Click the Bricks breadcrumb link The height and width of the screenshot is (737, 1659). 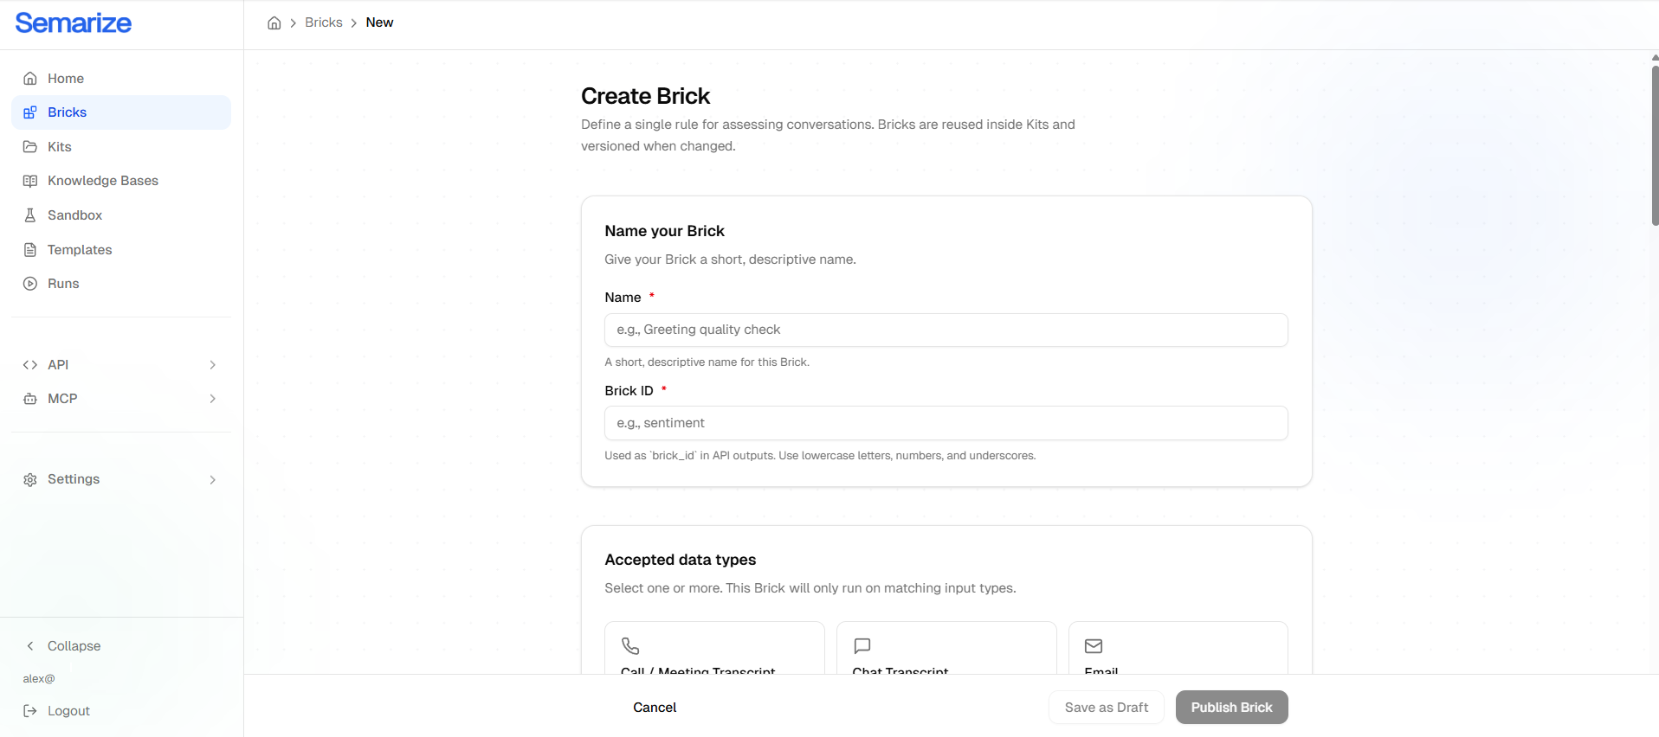point(324,22)
